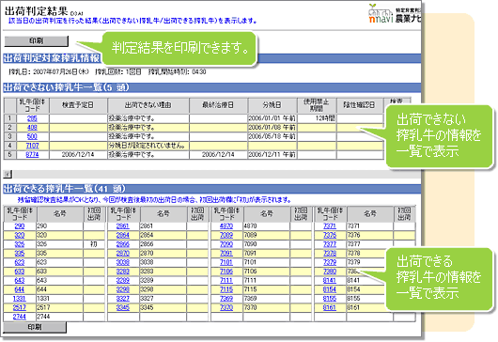Image resolution: width=498 pixels, height=342 pixels.
Task: Open cow code link 326
Action: click(x=20, y=244)
